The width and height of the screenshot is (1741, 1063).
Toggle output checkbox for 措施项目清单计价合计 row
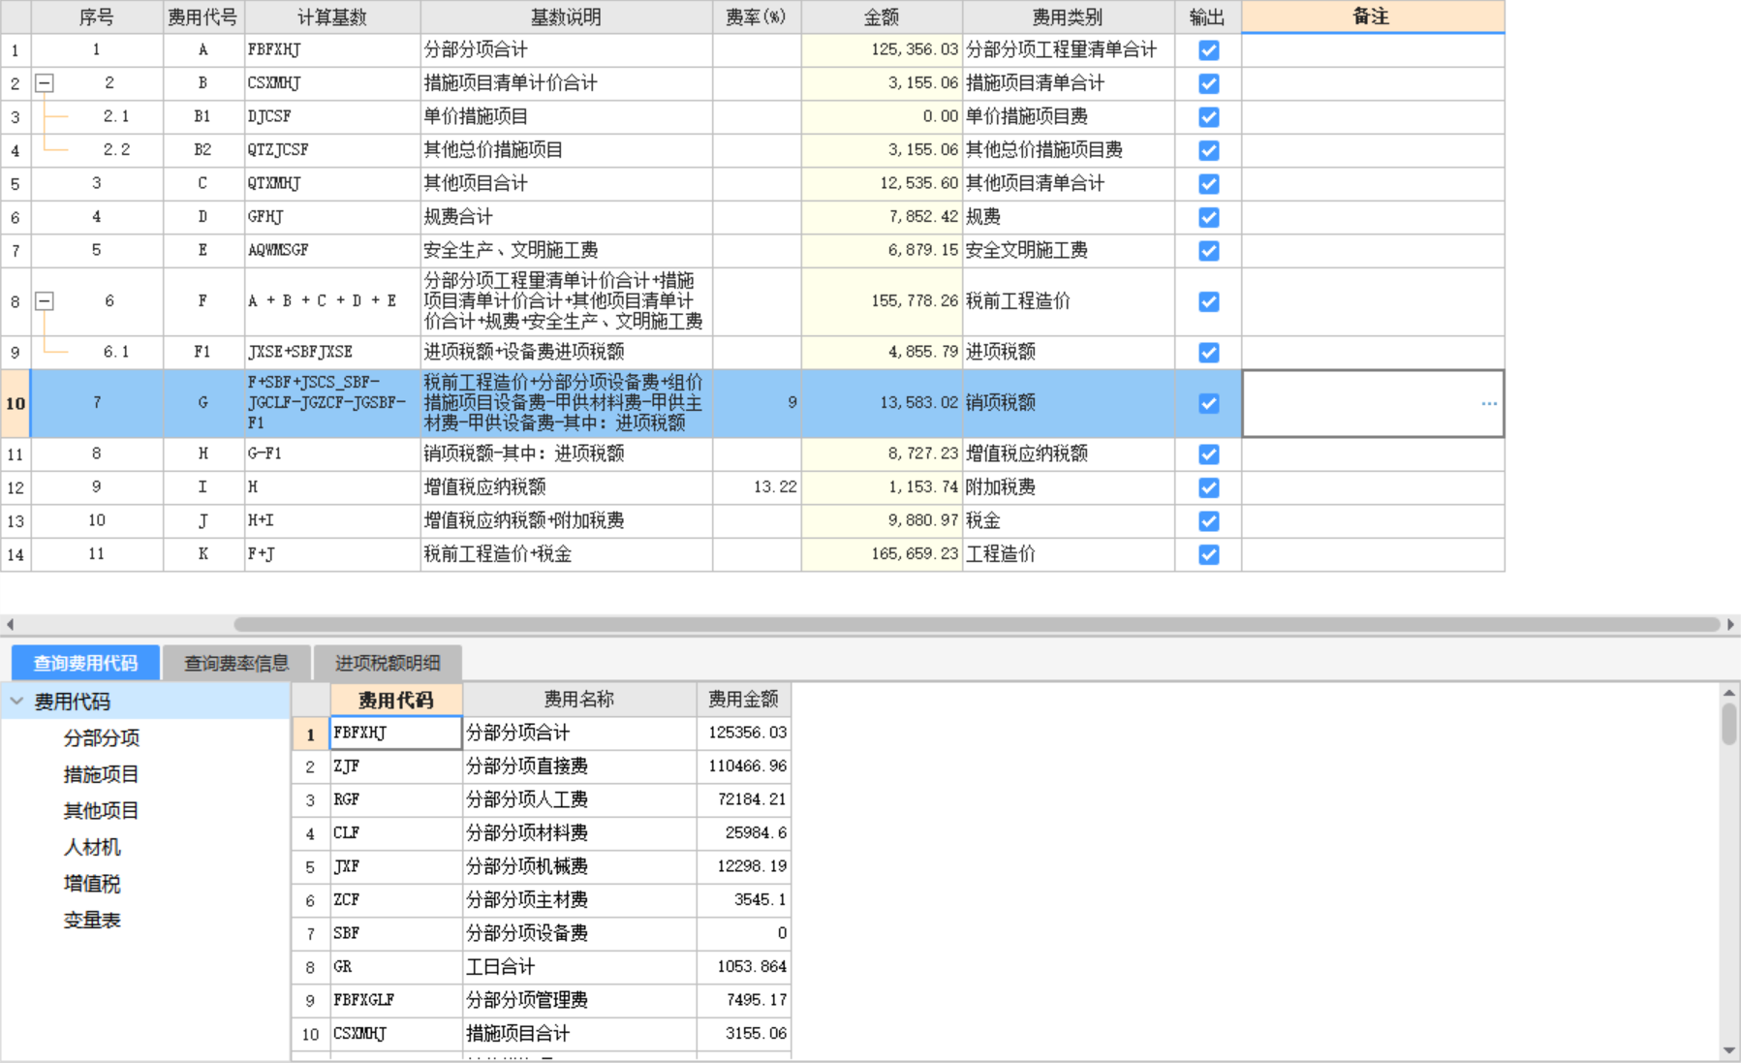(1208, 83)
